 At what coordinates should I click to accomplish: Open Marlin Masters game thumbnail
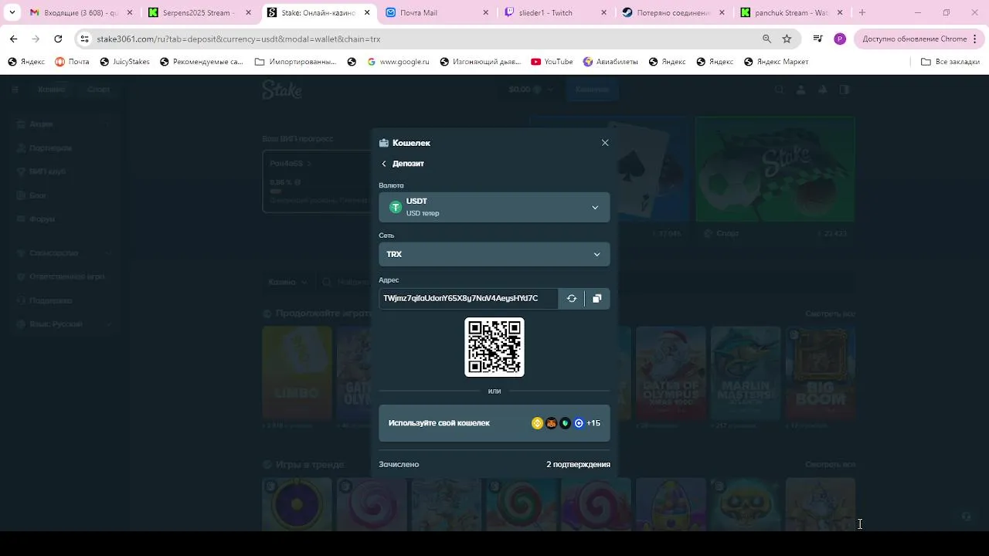pos(746,373)
